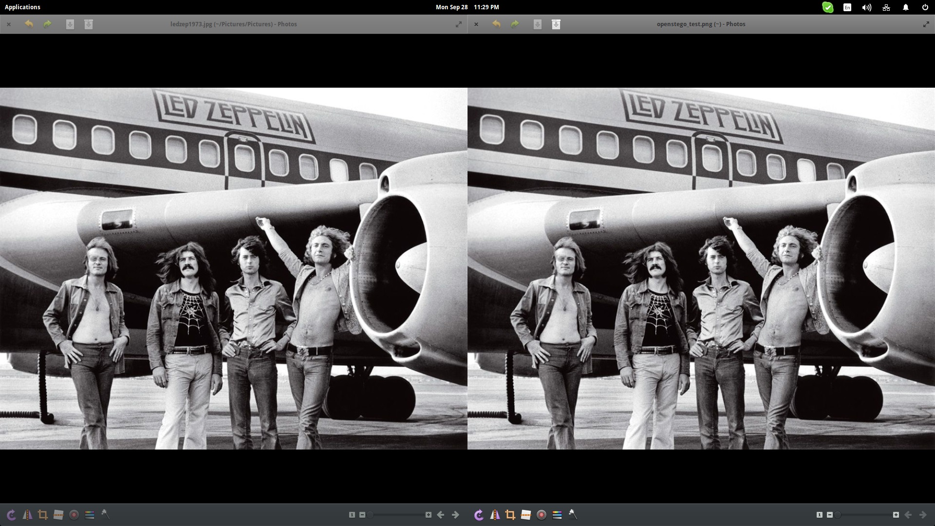Click Save As icon in ledzep1973.jpg window
The height and width of the screenshot is (526, 935).
[x=88, y=24]
